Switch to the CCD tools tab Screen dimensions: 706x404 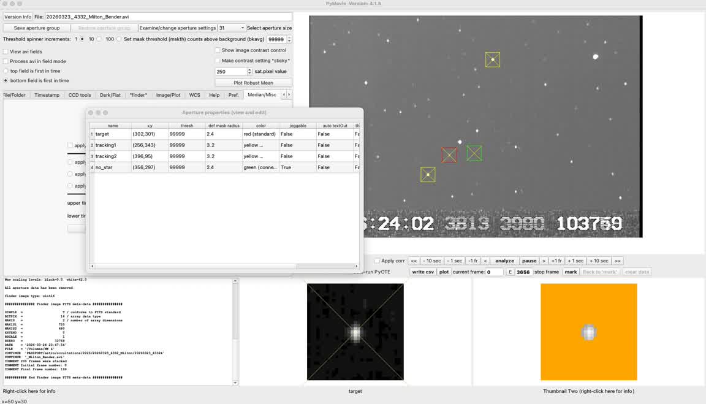click(80, 95)
